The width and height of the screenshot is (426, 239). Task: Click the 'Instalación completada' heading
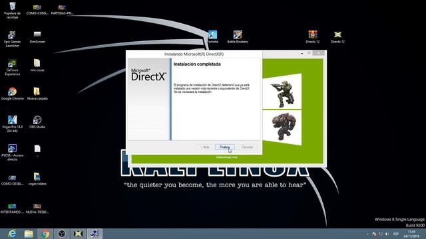[197, 64]
